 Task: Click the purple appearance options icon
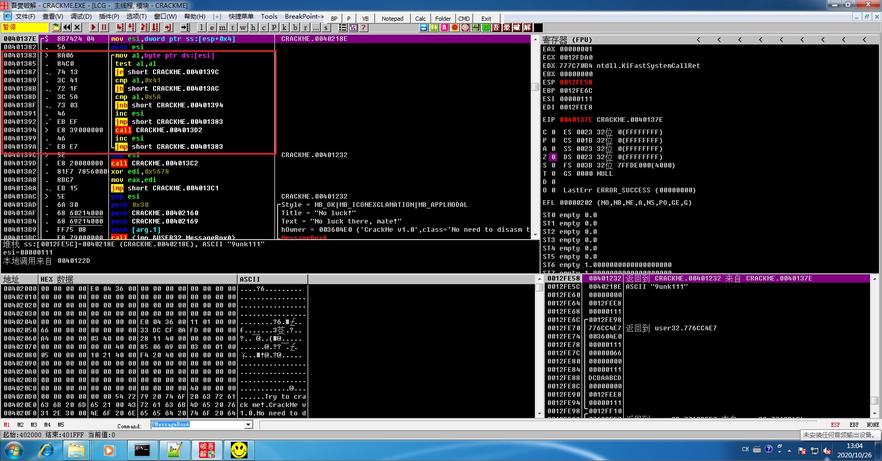[353, 27]
